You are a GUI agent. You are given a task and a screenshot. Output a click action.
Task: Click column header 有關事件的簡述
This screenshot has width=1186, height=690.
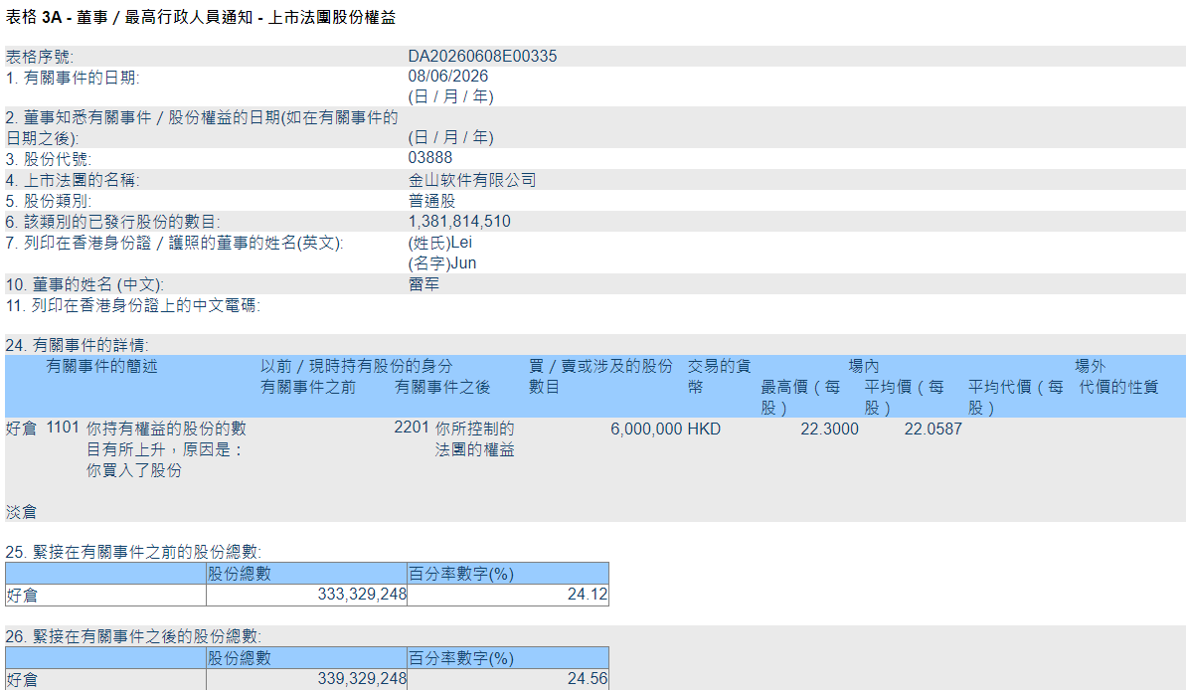[x=101, y=366]
